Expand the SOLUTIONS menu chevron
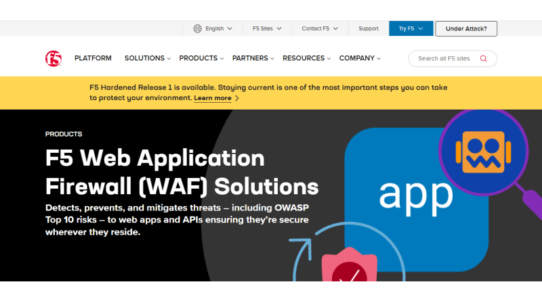The image size is (542, 301). click(x=169, y=59)
